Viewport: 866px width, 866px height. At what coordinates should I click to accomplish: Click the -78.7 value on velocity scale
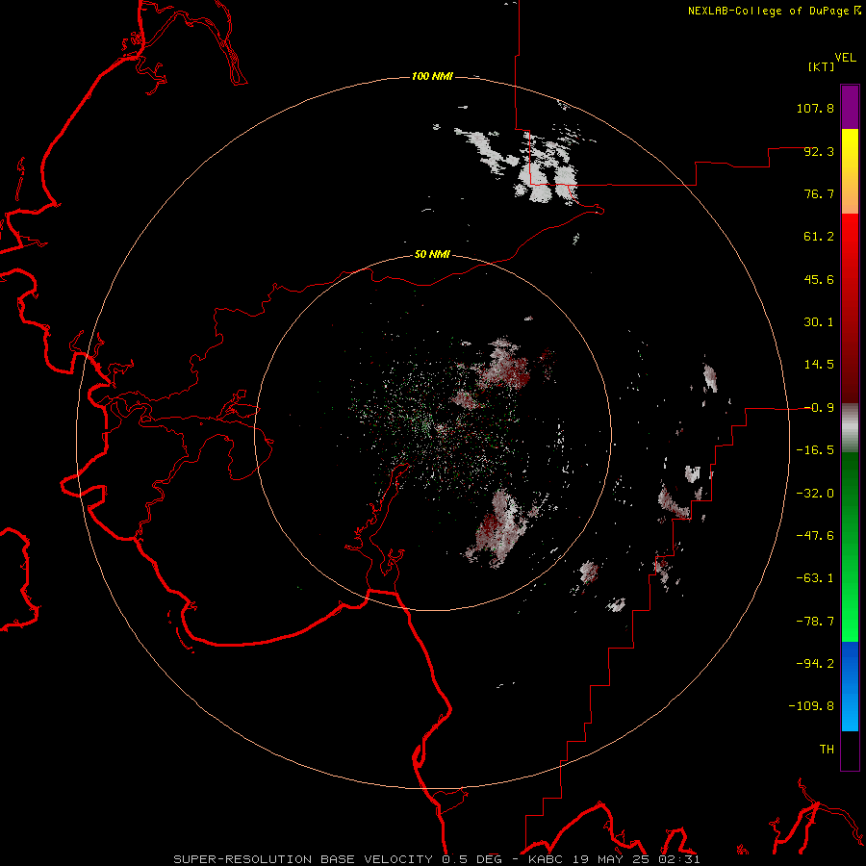(x=815, y=622)
